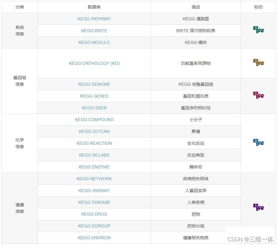Click the 基因组信息 category cell

(20, 81)
